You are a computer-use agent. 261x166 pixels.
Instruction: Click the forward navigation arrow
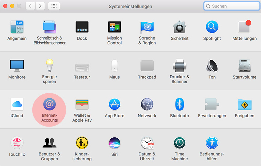(40, 6)
